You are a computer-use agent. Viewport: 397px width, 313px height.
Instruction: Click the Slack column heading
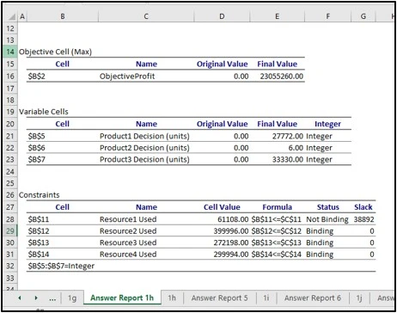(363, 207)
